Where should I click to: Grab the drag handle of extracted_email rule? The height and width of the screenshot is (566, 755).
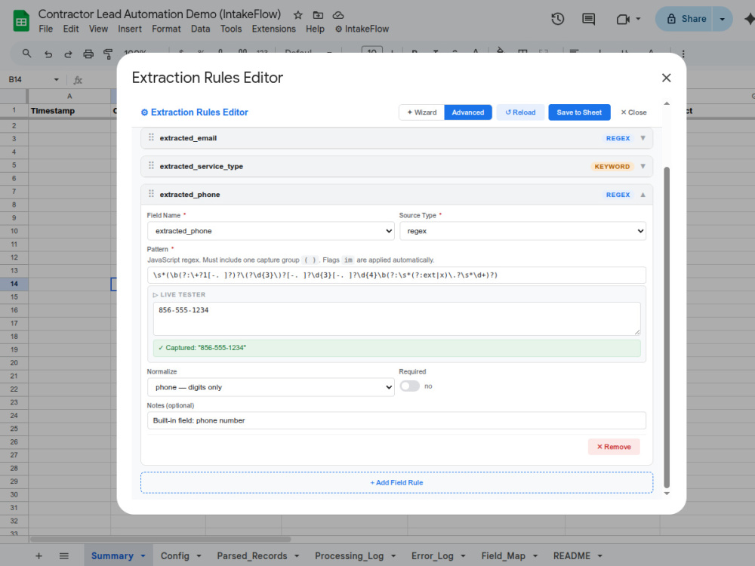pyautogui.click(x=151, y=137)
